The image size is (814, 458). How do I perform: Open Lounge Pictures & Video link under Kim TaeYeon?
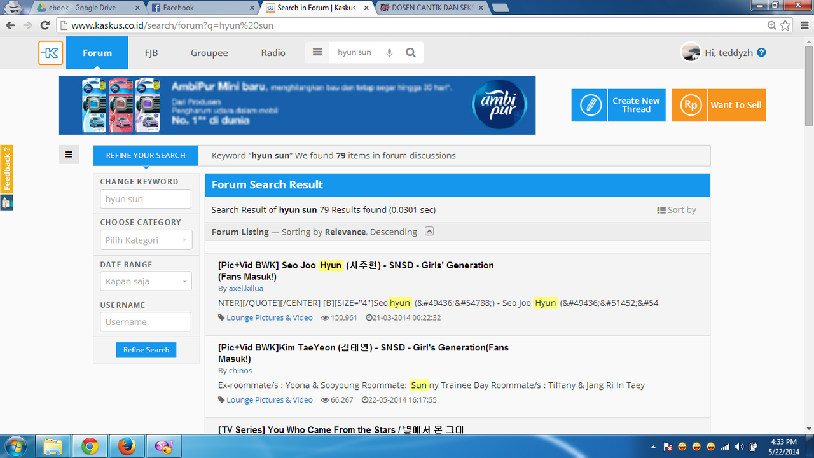pyautogui.click(x=270, y=399)
